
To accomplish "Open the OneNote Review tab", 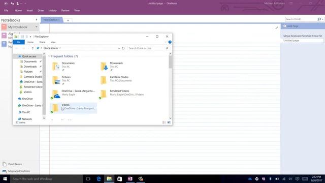I will [x=66, y=10].
